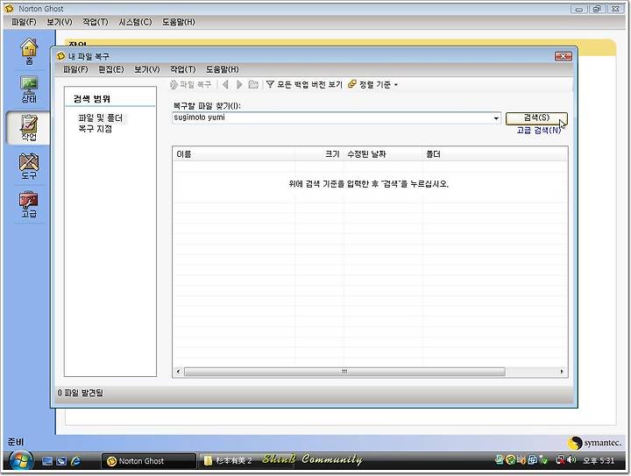Click the scrollbar left arrow in results list
The height and width of the screenshot is (476, 631).
pos(178,372)
